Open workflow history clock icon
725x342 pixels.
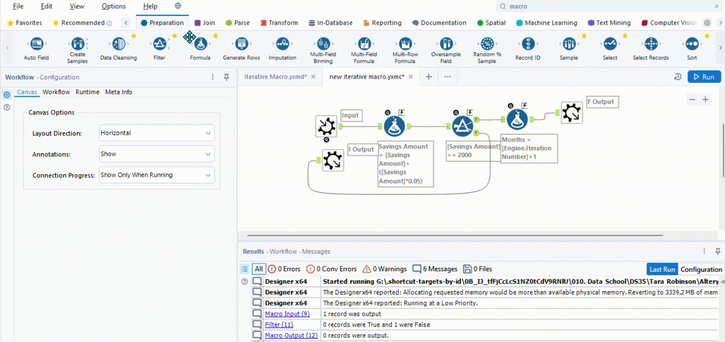click(x=678, y=77)
